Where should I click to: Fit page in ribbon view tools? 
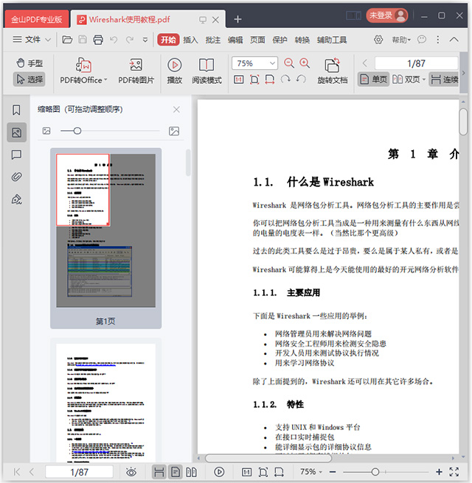click(254, 80)
